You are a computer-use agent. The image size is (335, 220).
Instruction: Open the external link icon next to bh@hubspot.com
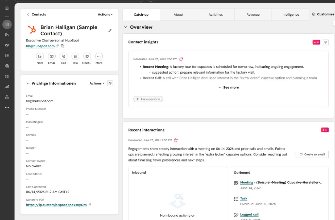(57, 46)
